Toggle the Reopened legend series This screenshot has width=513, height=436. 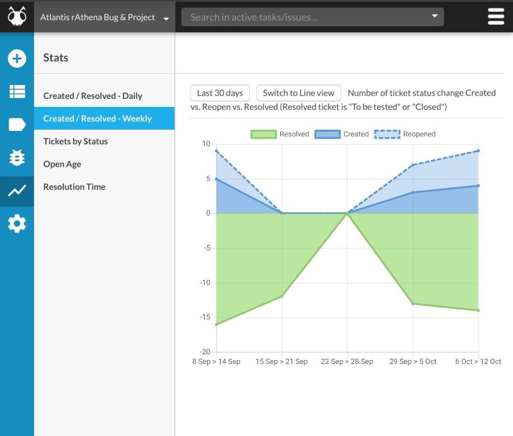[405, 134]
